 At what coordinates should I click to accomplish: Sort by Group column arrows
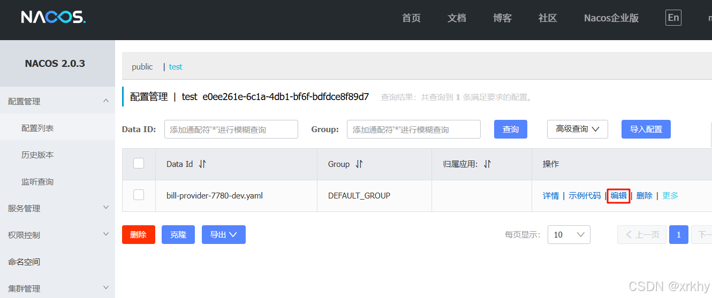359,164
